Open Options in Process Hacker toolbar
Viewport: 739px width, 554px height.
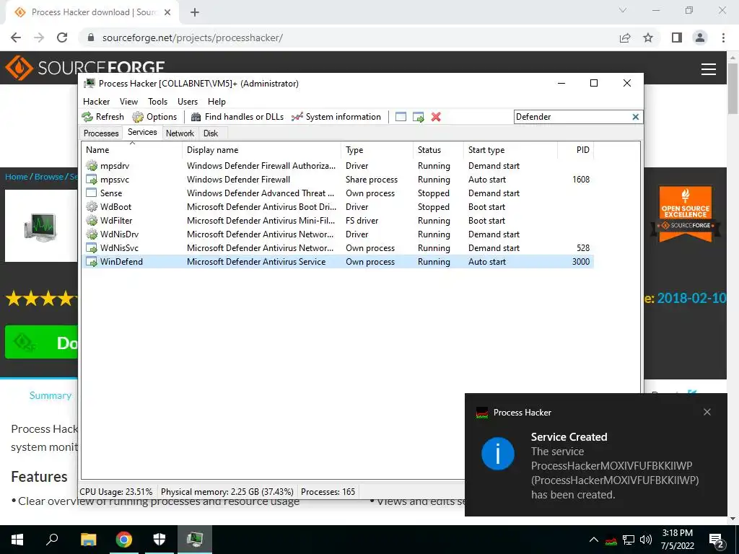154,117
